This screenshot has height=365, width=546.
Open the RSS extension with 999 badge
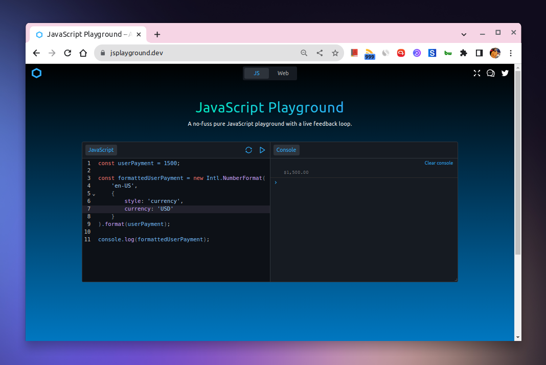coord(370,54)
